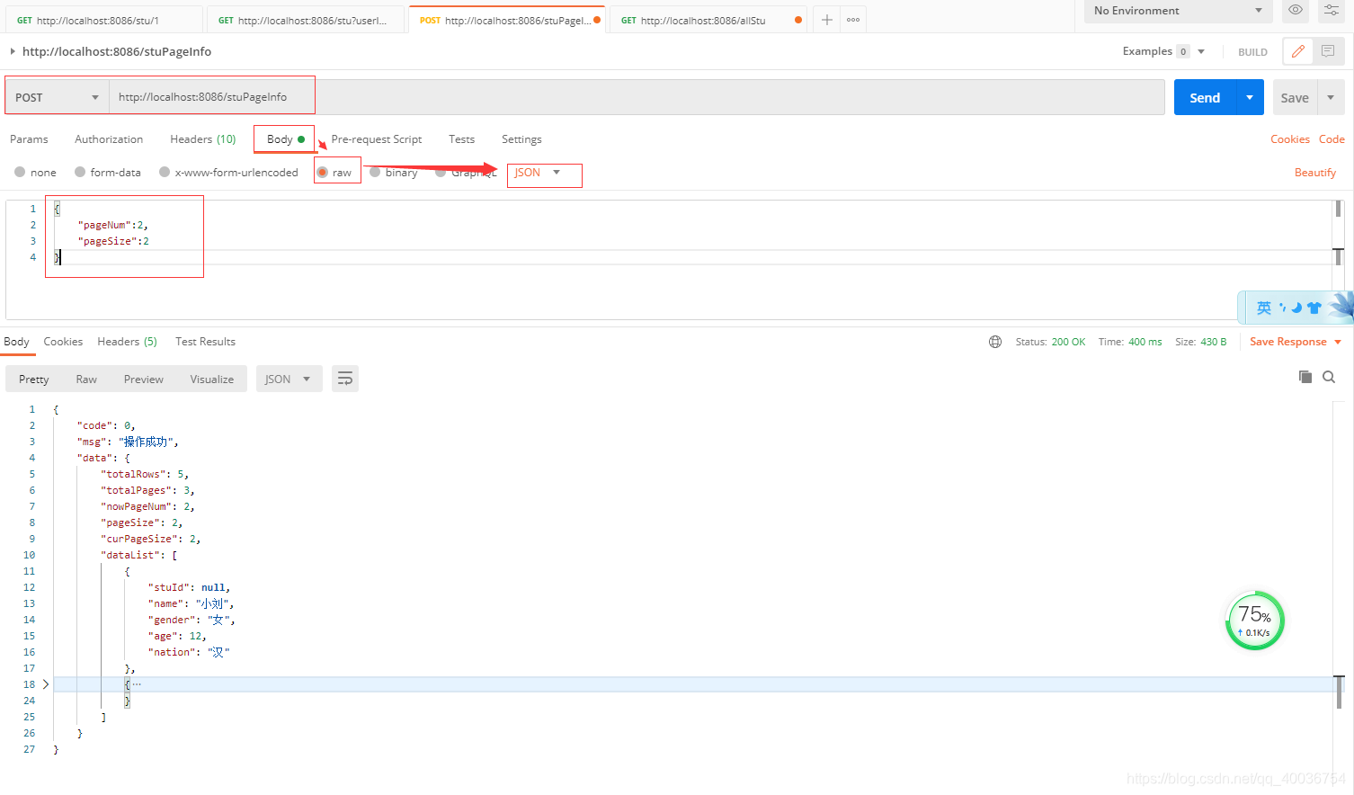The width and height of the screenshot is (1354, 795).
Task: Click the orange edit request pencil icon
Action: pyautogui.click(x=1297, y=51)
